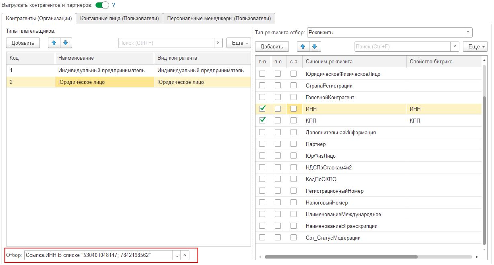Toggle Выгружать контрагентов и партнеров switch
Viewport: 494px width, 265px height.
tap(102, 5)
